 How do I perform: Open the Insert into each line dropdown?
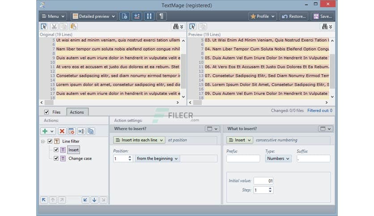pyautogui.click(x=139, y=140)
